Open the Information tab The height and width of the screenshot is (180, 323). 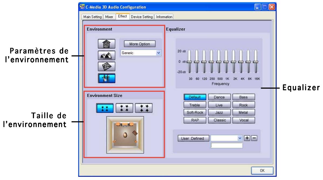coord(164,17)
